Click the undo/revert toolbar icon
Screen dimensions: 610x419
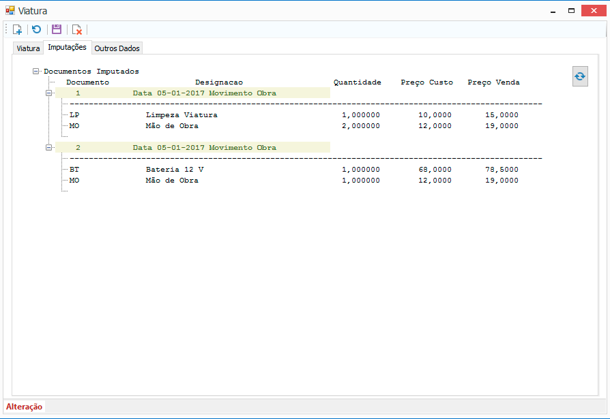coord(37,29)
